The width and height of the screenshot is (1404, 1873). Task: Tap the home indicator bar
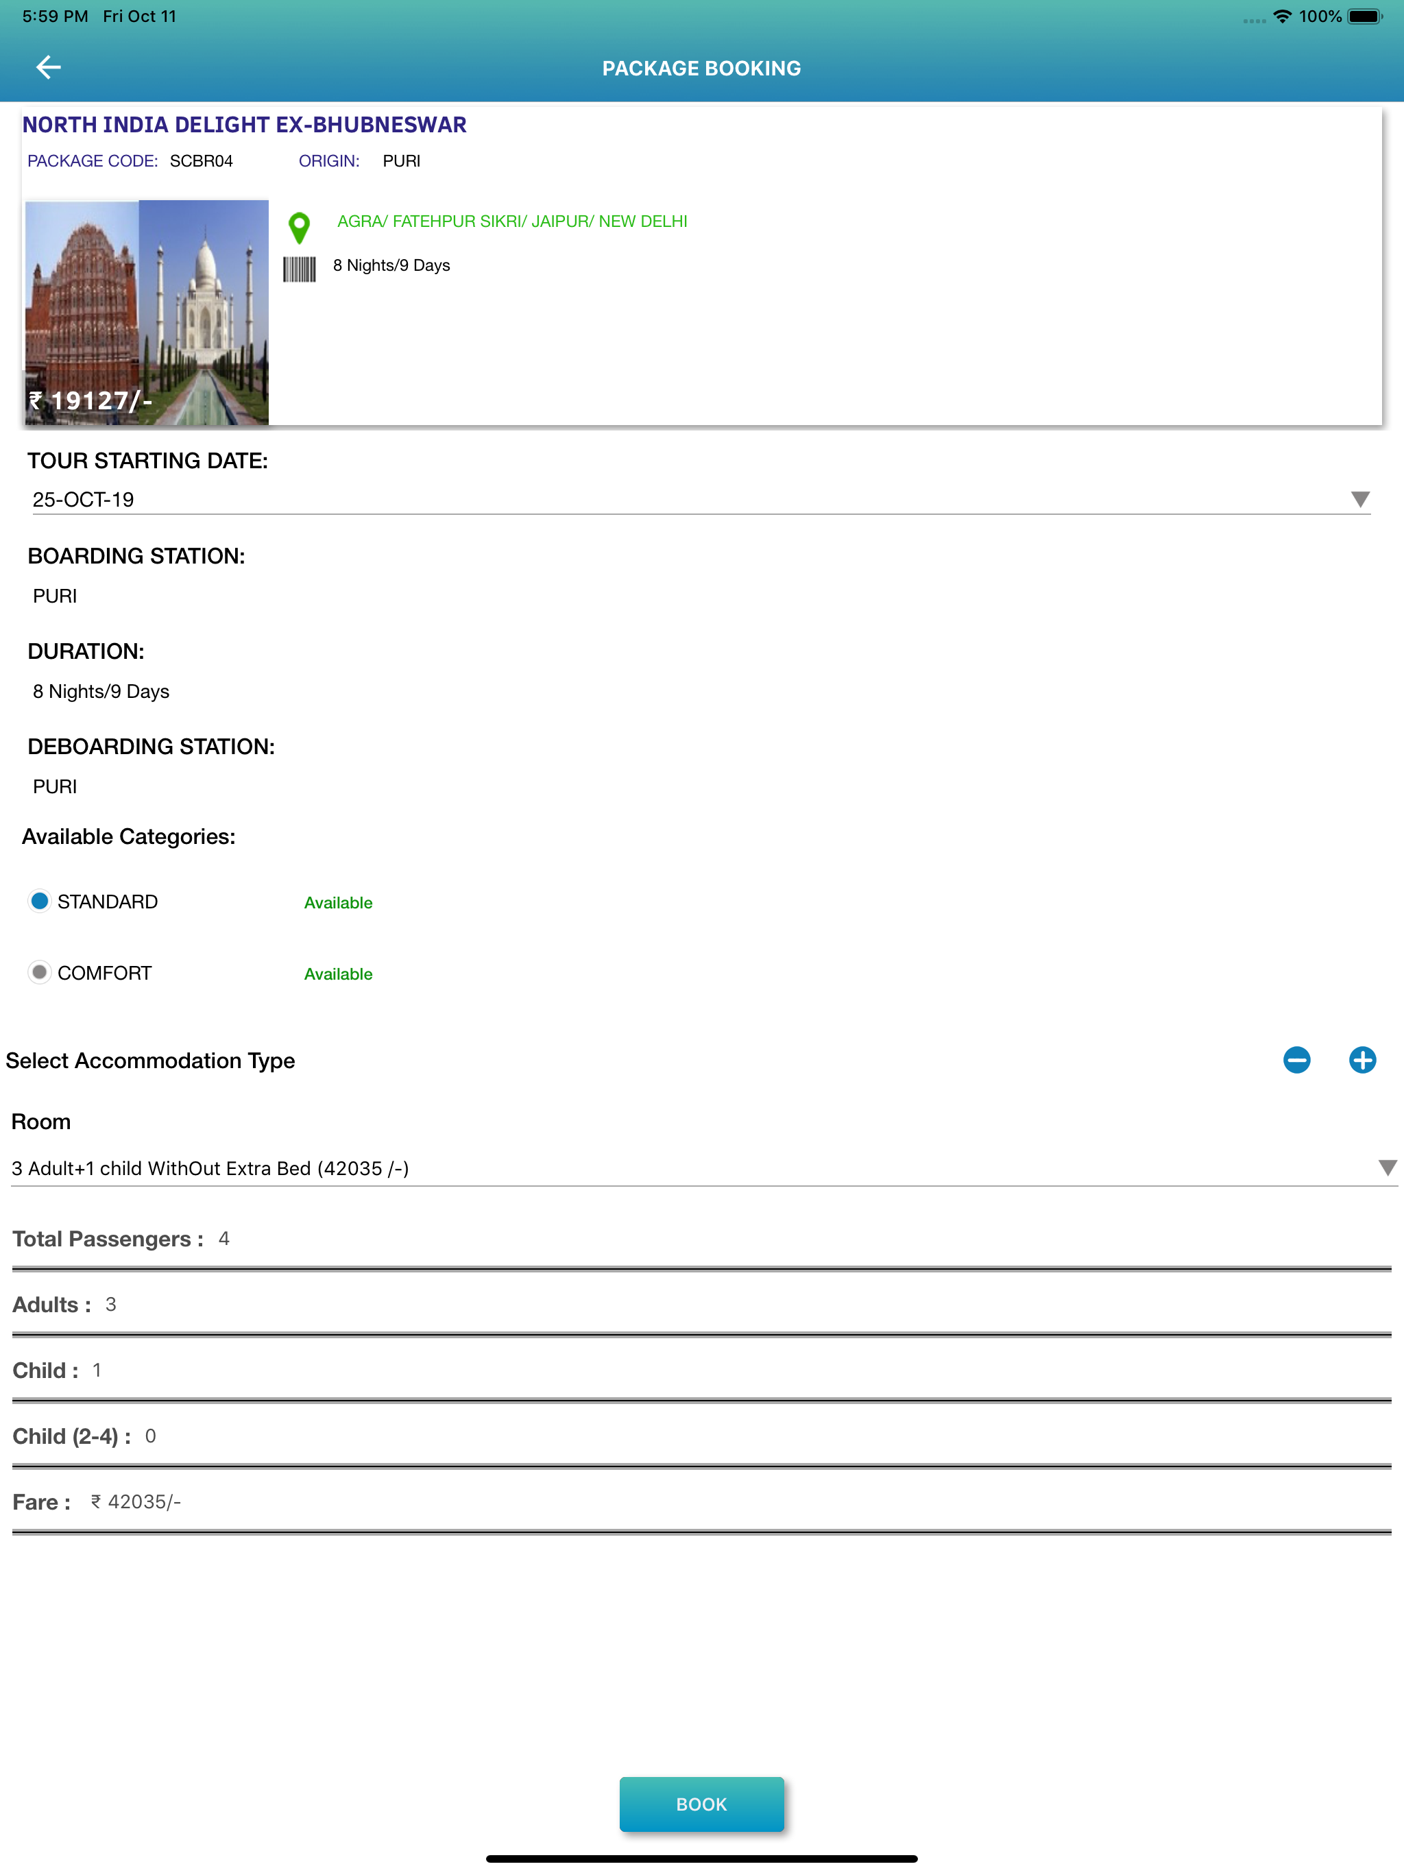click(701, 1859)
